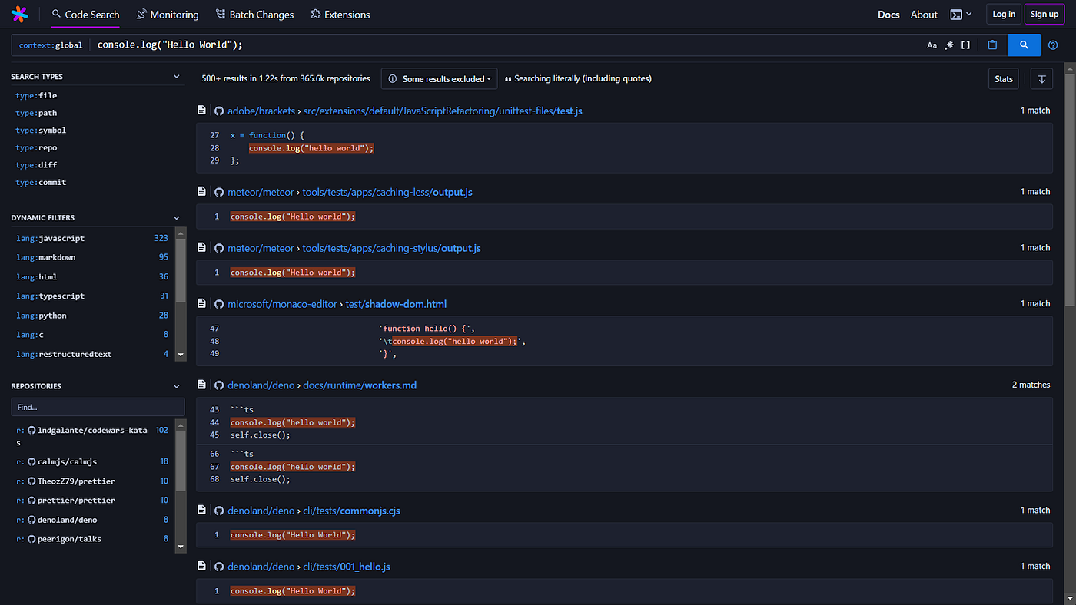The width and height of the screenshot is (1076, 605).
Task: Collapse the DYNAMIC FILTERS section
Action: [x=176, y=217]
